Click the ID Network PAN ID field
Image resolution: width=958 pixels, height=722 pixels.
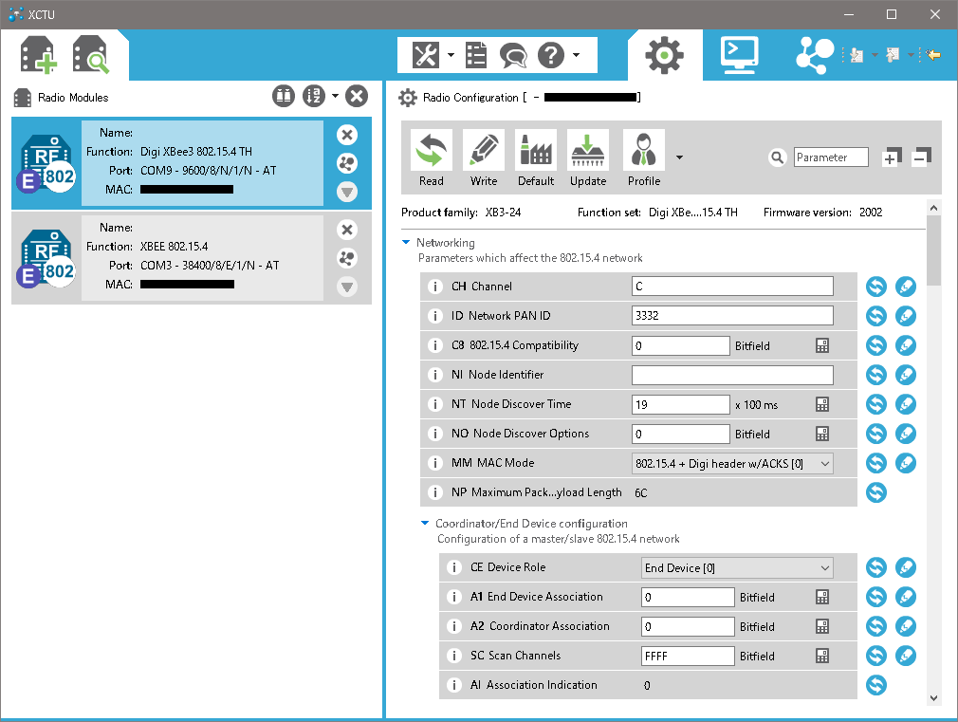[732, 315]
